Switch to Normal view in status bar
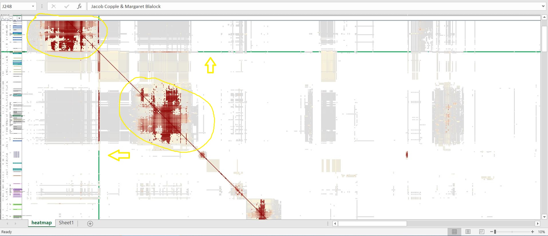Screen dimensions: 548x236 pos(454,232)
